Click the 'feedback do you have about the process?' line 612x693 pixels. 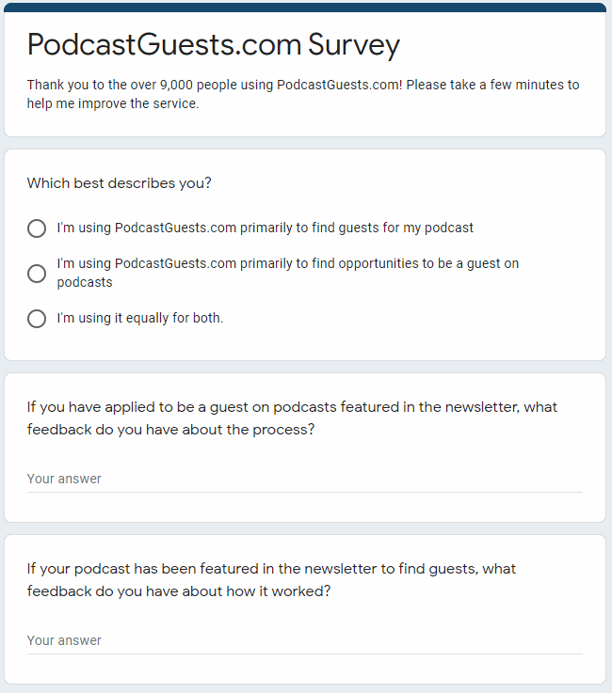pyautogui.click(x=171, y=430)
